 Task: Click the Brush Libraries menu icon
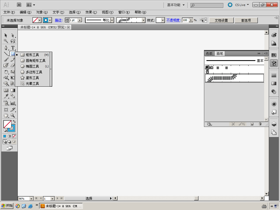[x=209, y=124]
